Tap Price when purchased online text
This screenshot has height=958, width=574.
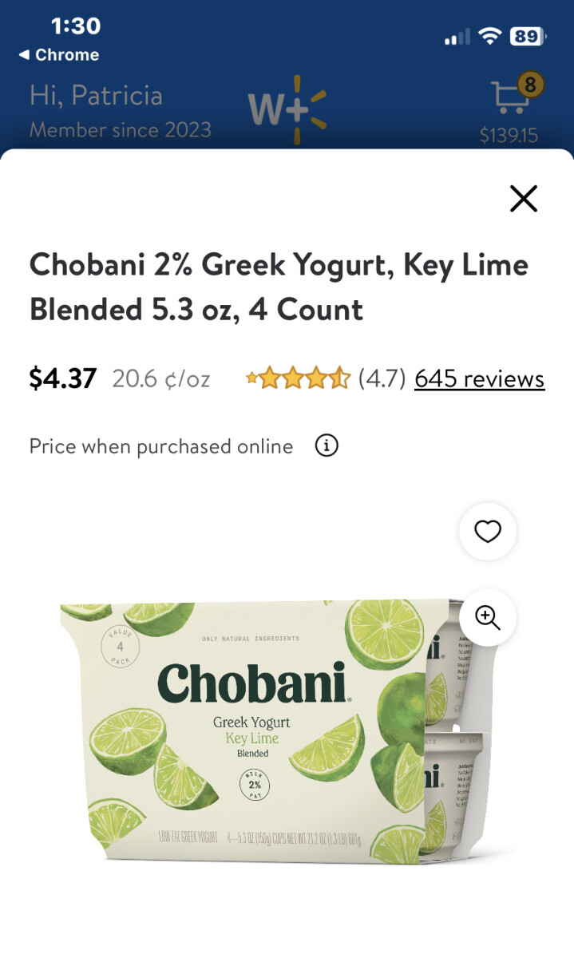point(161,446)
